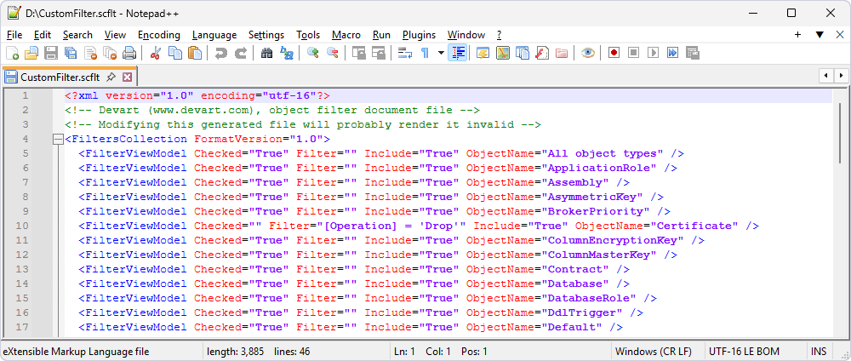Image resolution: width=851 pixels, height=361 pixels.
Task: Open the Edit menu
Action: pos(43,35)
